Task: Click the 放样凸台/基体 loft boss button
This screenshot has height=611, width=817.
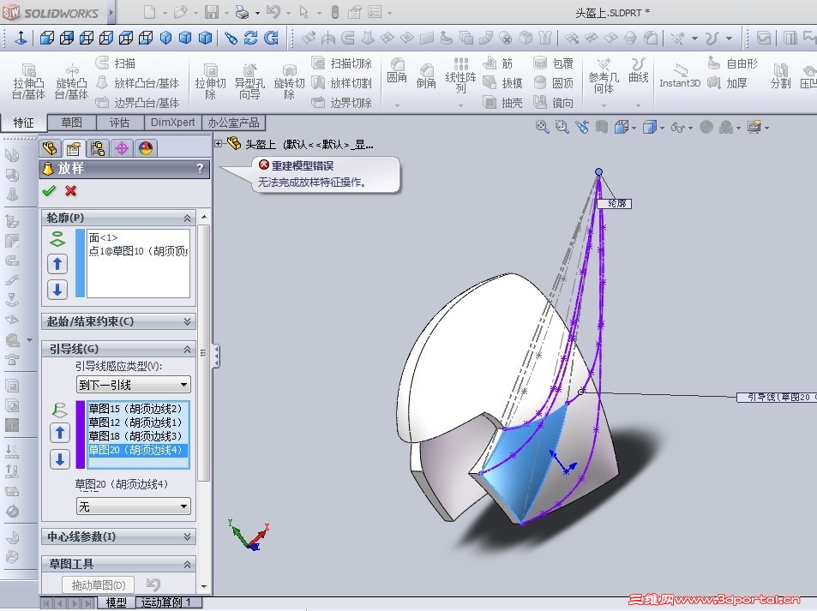Action: (139, 83)
